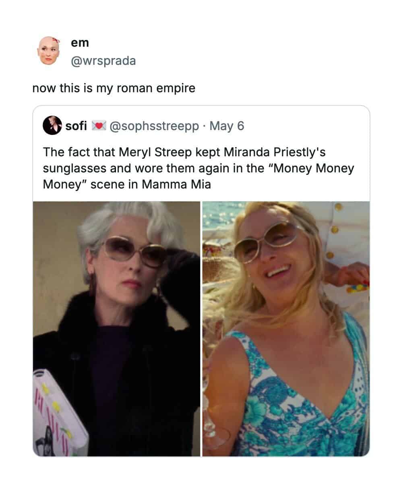Viewport: 401px width, 489px height.
Task: Open the "em" display name
Action: click(79, 43)
